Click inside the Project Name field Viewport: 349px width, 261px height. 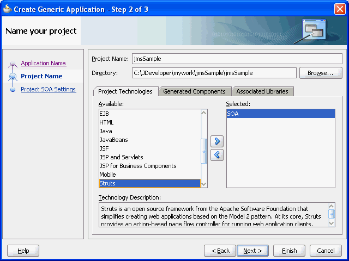[236, 59]
